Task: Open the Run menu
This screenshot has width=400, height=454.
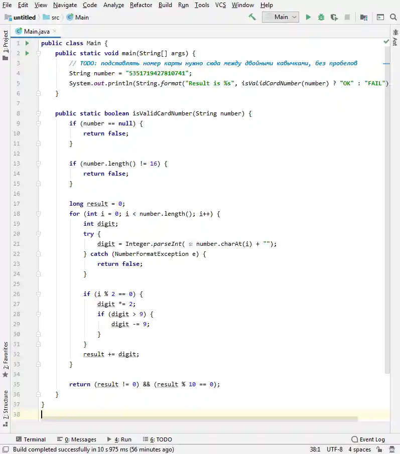Action: tap(183, 5)
